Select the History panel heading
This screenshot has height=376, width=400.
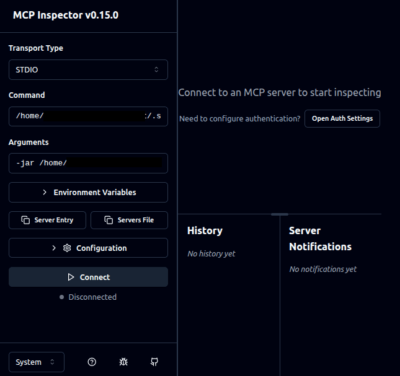coord(205,230)
